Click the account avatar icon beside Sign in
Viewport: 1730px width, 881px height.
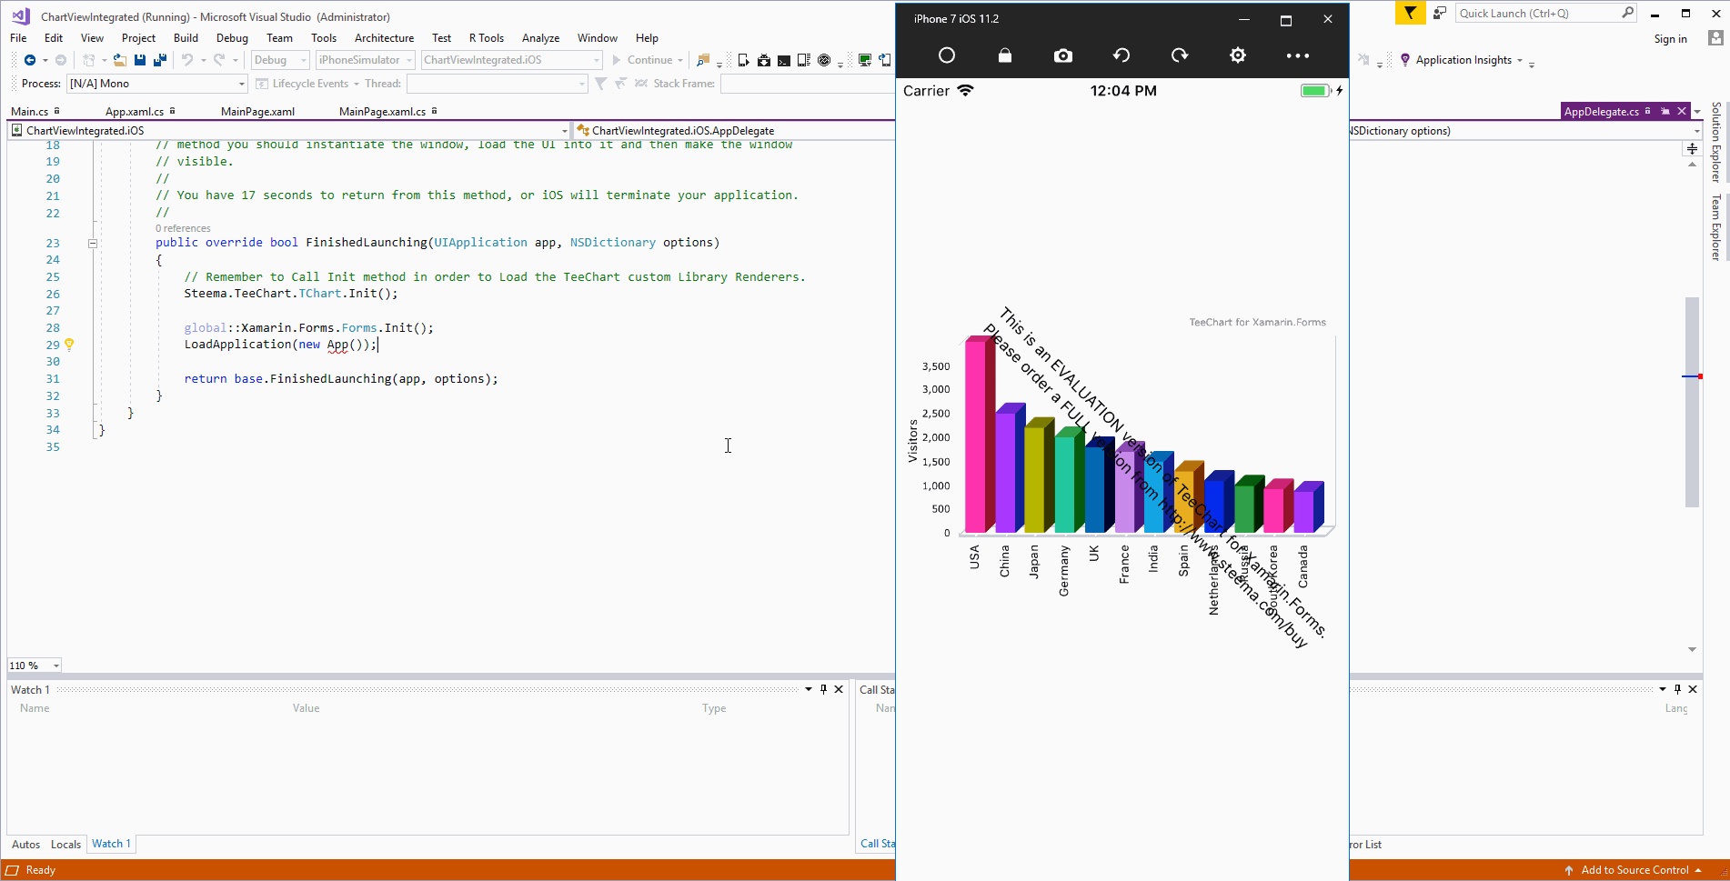[x=1715, y=38]
